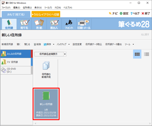Screen dimensions: 152x126
Task: Open the 住所録 address book panel icon
Action: pyautogui.click(x=9, y=24)
